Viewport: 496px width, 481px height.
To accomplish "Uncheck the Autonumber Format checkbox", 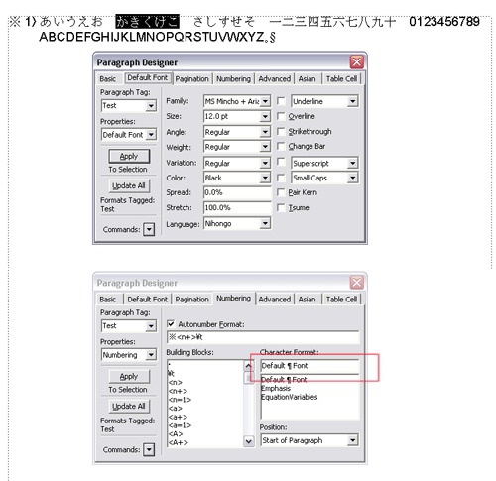I will tap(171, 324).
